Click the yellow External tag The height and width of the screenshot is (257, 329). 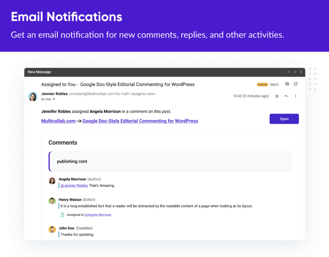click(x=262, y=85)
